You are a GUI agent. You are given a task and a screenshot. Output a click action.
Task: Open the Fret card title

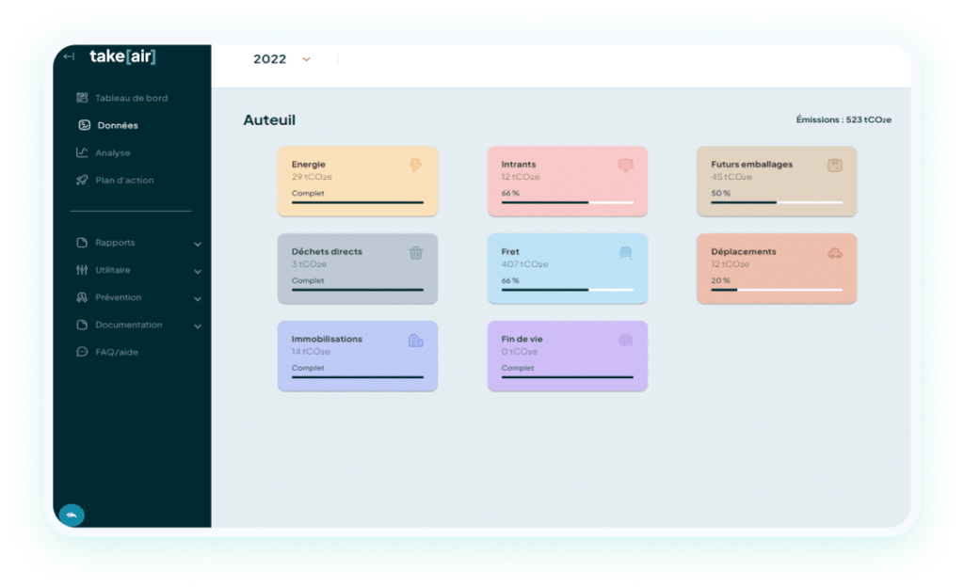pos(510,251)
